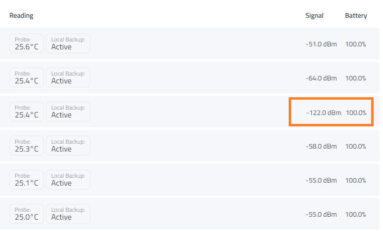Click -55.0 dBm signal in the 25.1°C row

(x=321, y=181)
